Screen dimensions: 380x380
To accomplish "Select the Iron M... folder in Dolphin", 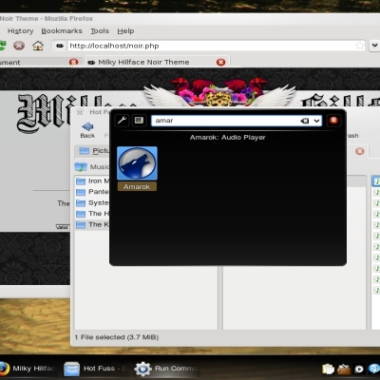I will click(x=92, y=181).
